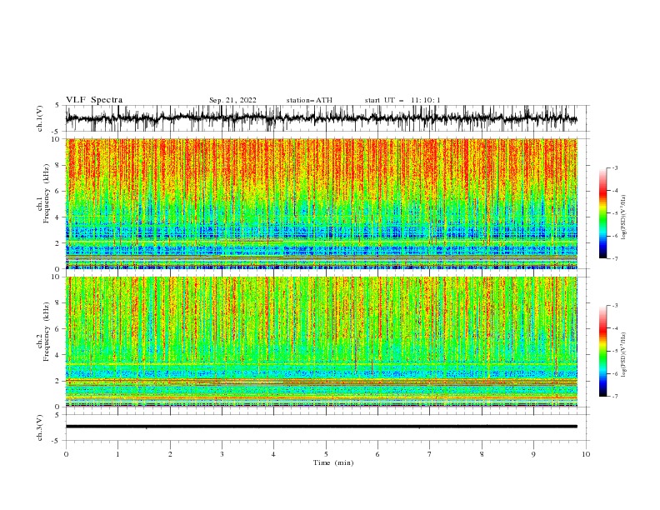This screenshot has height=510, width=660.
Task: Click time axis tick label '9'
Action: point(533,454)
